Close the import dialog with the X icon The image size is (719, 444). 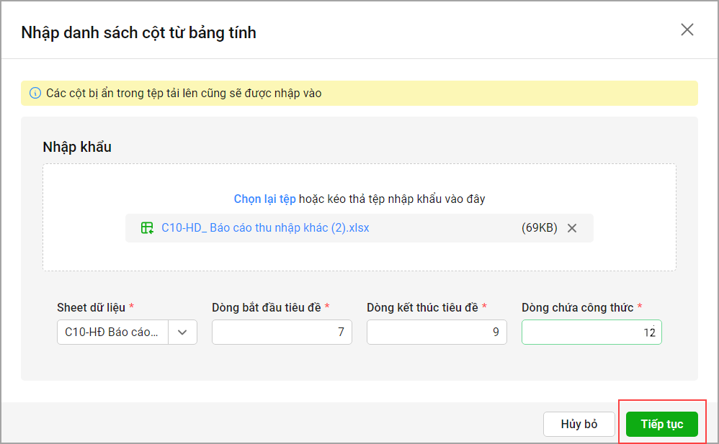[x=687, y=30]
